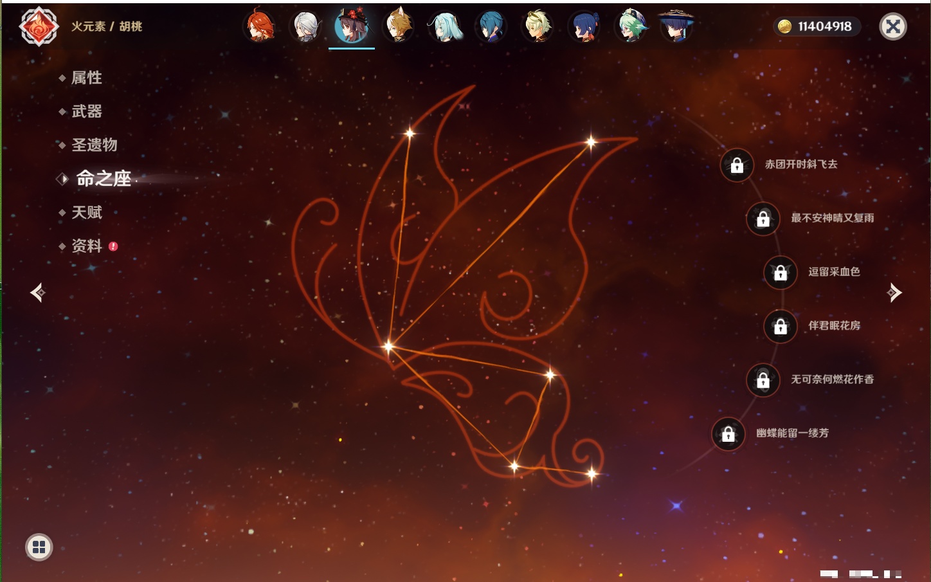Image resolution: width=931 pixels, height=582 pixels.
Task: Click the Mora coin balance 11404918
Action: click(x=817, y=26)
